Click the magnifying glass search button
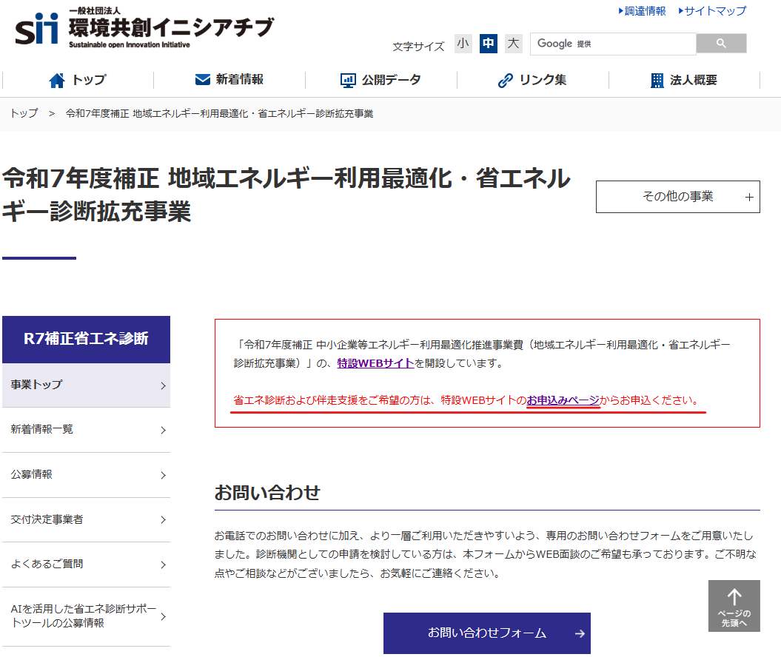Screen dimensions: 781x657 click(721, 44)
